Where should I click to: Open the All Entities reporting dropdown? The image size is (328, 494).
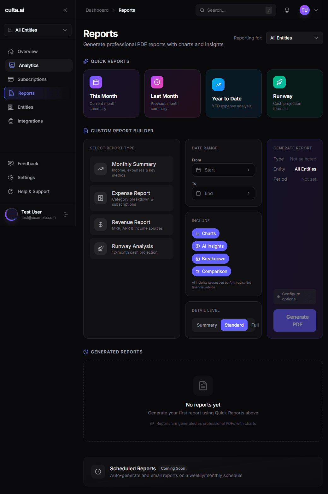pos(294,38)
